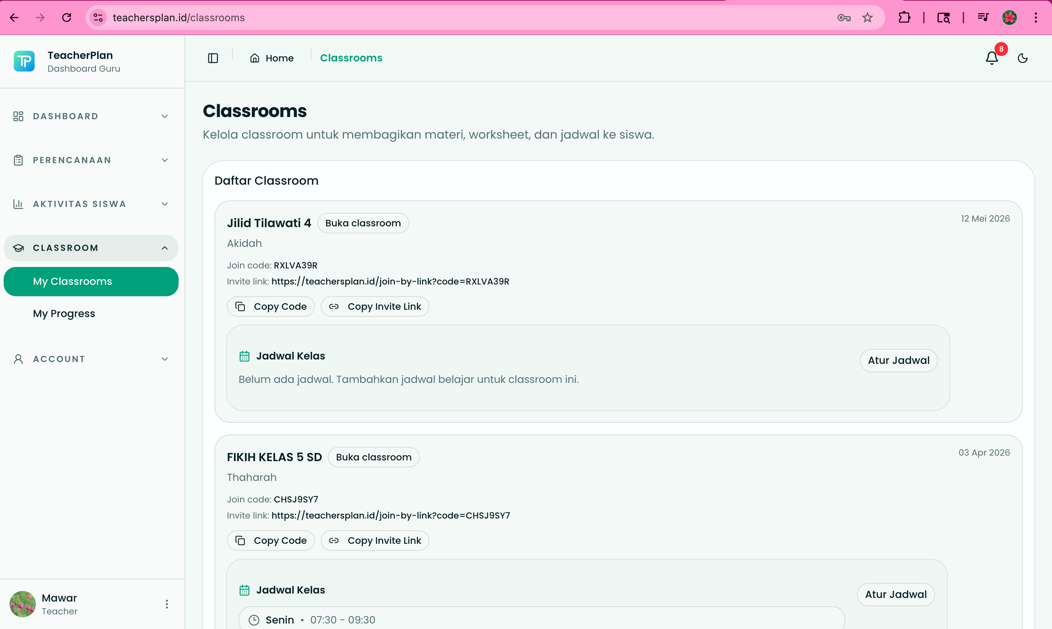Click the TeacherPlan logo
Image resolution: width=1052 pixels, height=629 pixels.
click(x=24, y=61)
